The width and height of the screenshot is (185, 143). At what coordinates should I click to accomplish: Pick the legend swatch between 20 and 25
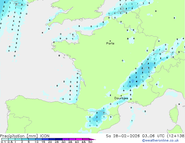click(52, 139)
